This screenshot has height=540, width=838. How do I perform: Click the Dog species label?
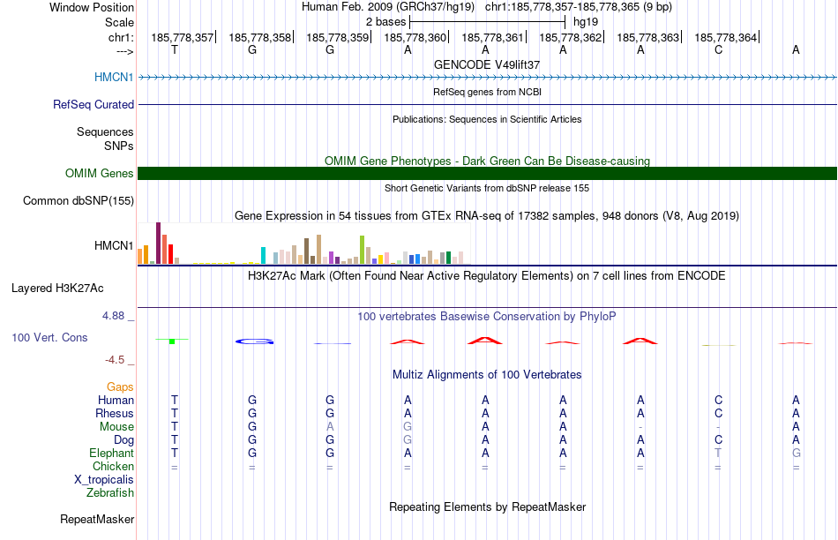pyautogui.click(x=124, y=439)
